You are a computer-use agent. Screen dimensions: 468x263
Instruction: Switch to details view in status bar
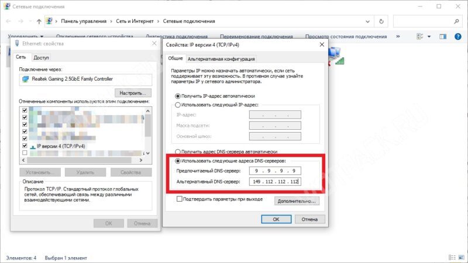point(452,257)
